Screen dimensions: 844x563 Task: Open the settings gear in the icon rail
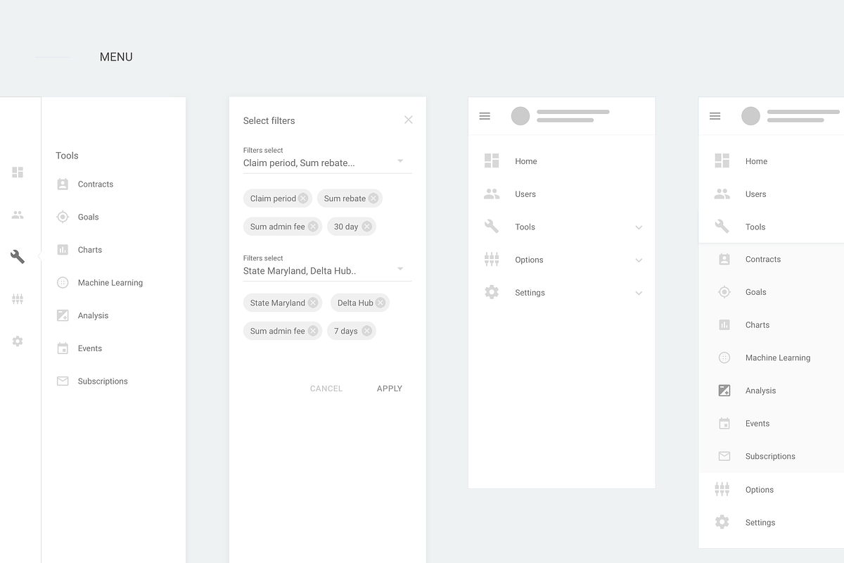pyautogui.click(x=18, y=341)
